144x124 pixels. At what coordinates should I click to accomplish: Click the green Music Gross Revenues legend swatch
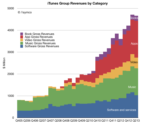coord(22,43)
